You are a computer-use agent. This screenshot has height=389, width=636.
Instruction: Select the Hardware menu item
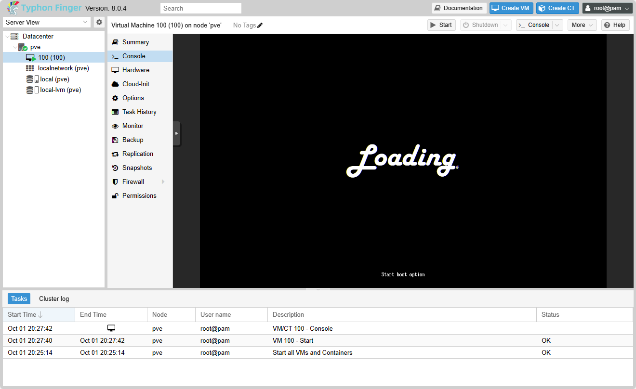click(136, 70)
